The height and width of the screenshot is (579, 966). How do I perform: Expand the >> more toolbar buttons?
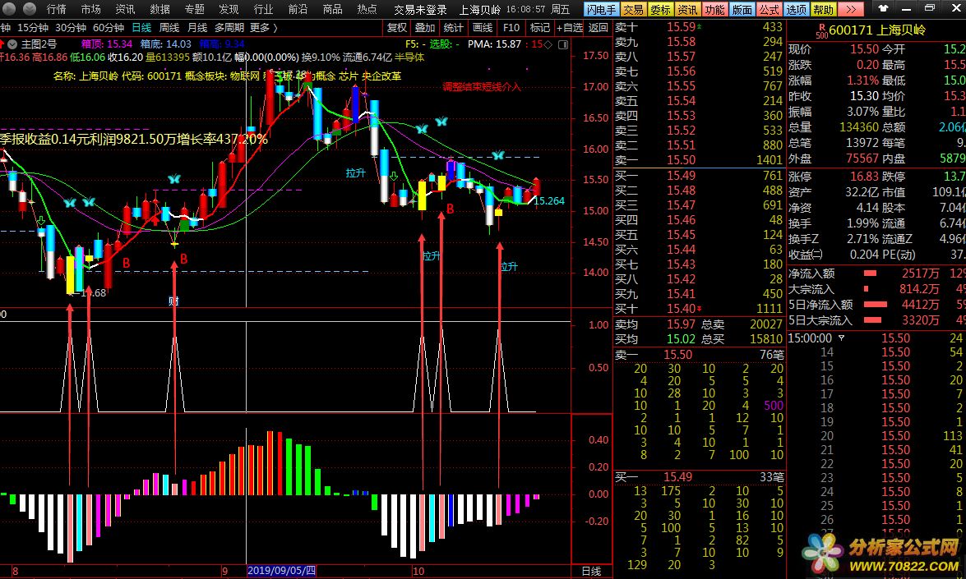pos(851,9)
